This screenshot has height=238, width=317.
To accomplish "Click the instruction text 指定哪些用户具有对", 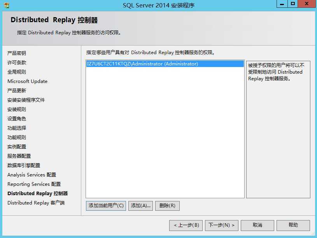I will [150, 53].
